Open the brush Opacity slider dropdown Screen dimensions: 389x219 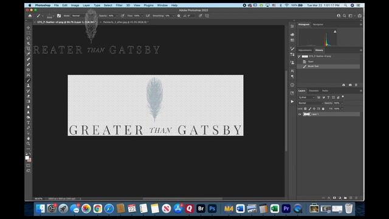point(117,16)
